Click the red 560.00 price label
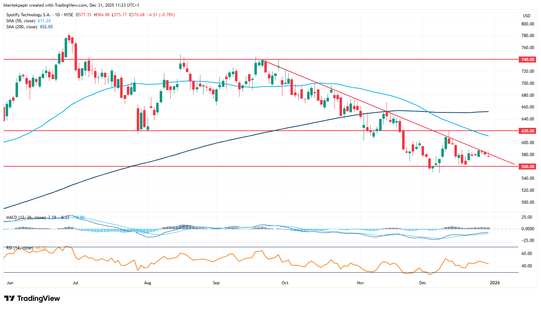 click(x=528, y=167)
